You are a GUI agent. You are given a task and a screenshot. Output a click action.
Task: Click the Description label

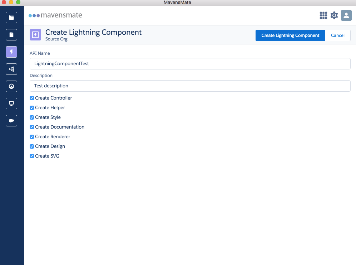pyautogui.click(x=41, y=76)
